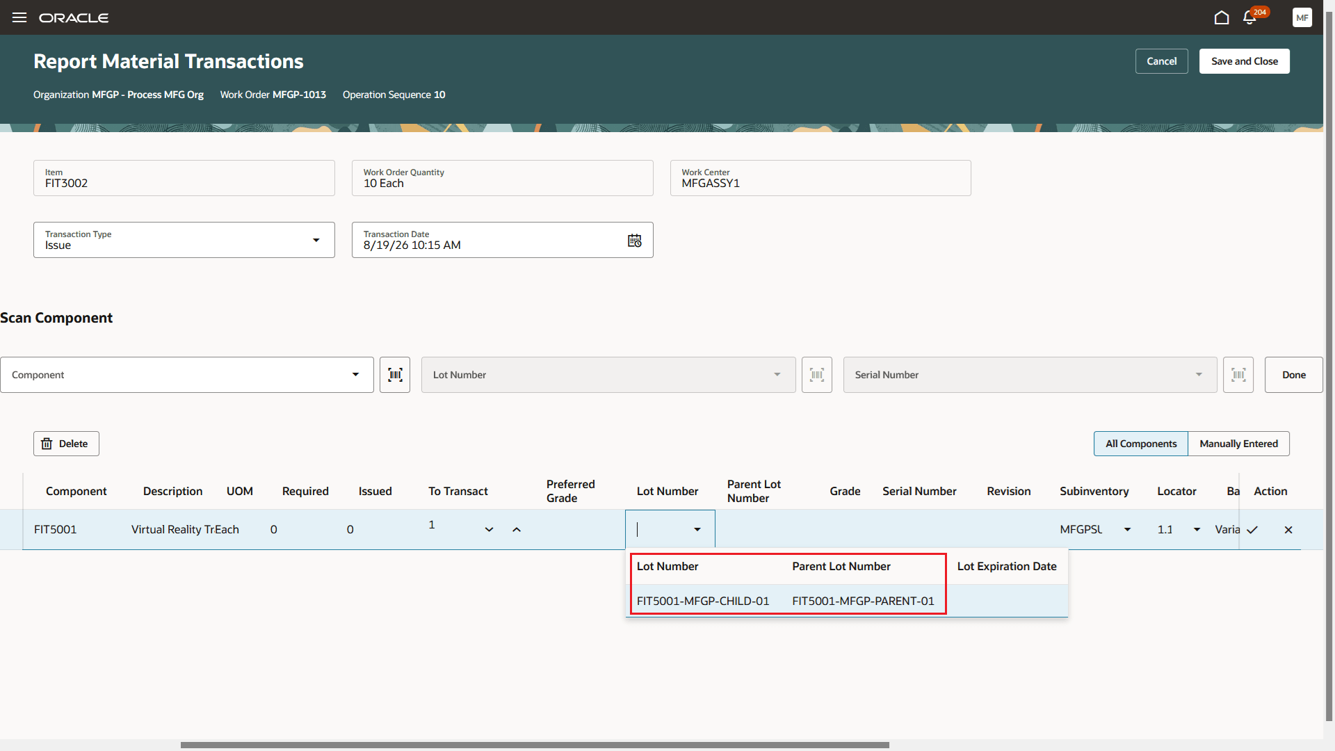Click the Subinventory column header

click(x=1094, y=492)
